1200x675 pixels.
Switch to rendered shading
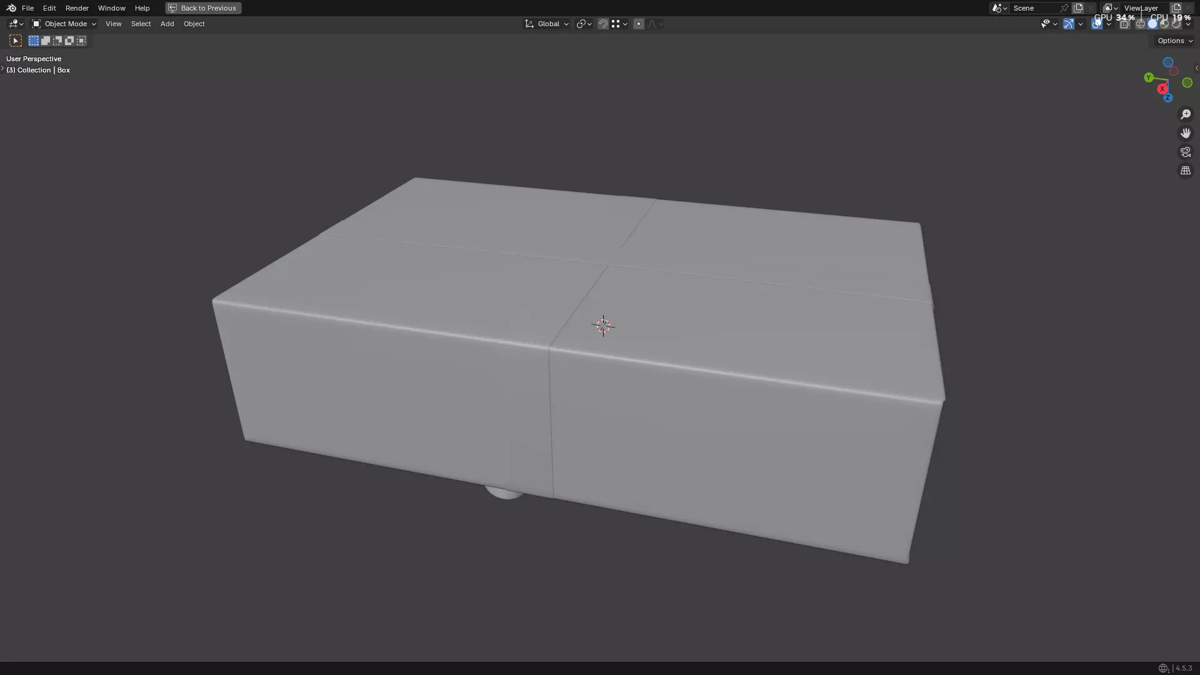click(x=1176, y=24)
